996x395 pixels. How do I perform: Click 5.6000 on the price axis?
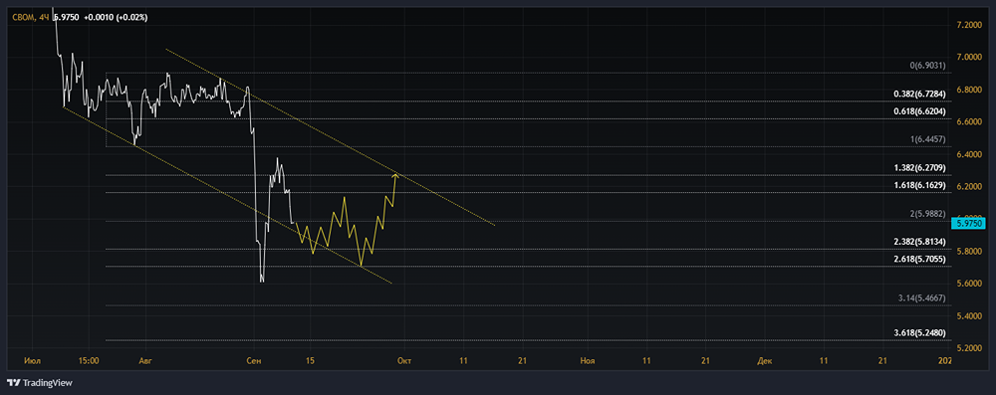point(969,284)
